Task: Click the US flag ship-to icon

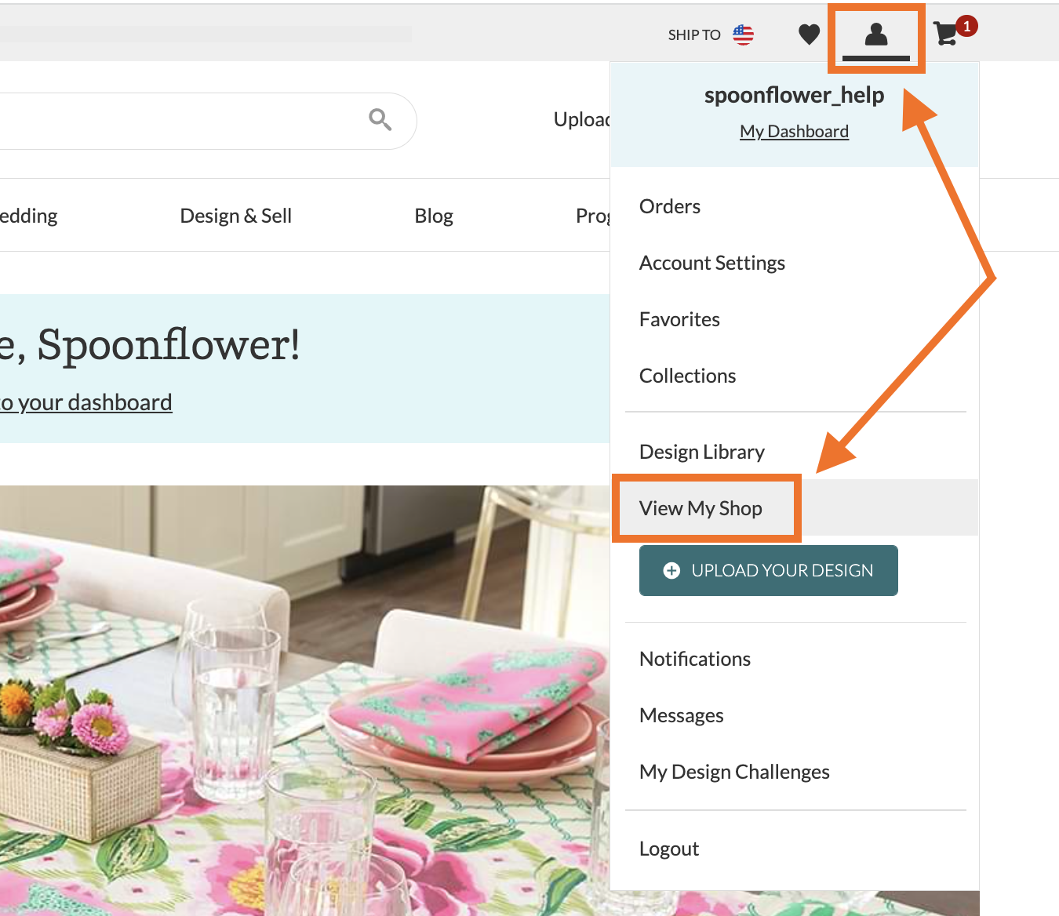Action: tap(743, 35)
